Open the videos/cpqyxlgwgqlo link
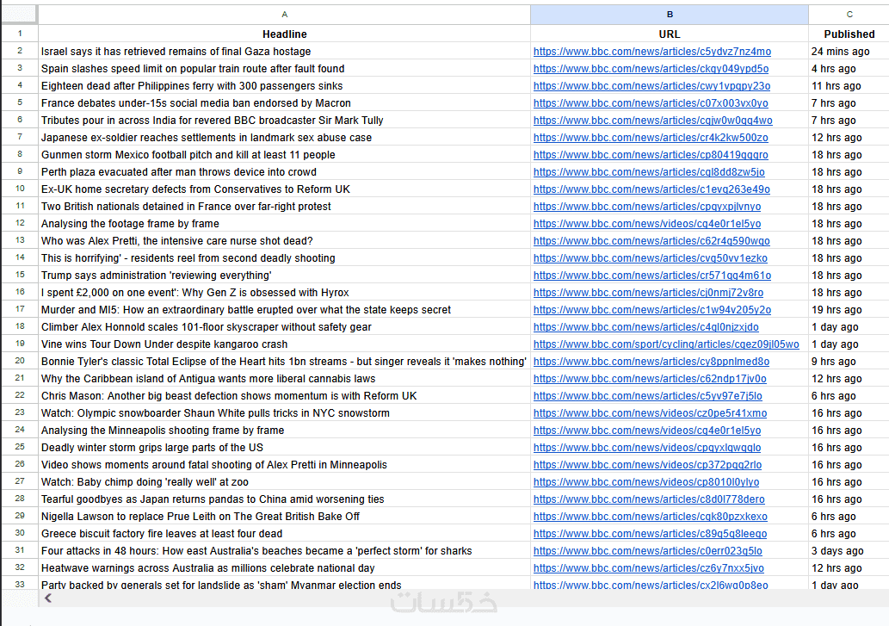 click(647, 448)
